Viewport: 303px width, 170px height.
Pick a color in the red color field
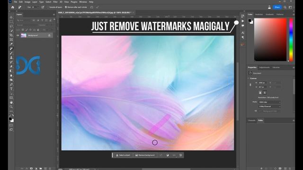click(x=270, y=40)
